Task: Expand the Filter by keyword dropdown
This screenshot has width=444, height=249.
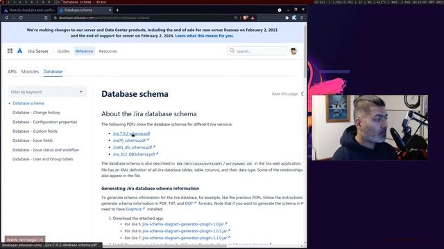Action: 47,92
